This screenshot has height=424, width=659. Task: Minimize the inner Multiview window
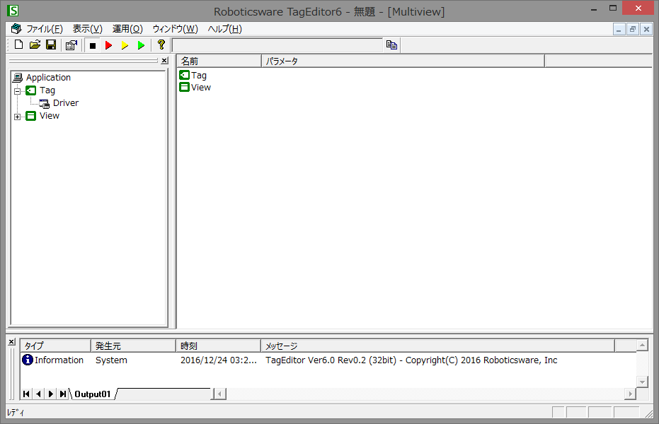(x=619, y=29)
